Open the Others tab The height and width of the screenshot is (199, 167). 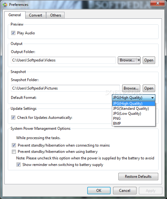click(55, 15)
